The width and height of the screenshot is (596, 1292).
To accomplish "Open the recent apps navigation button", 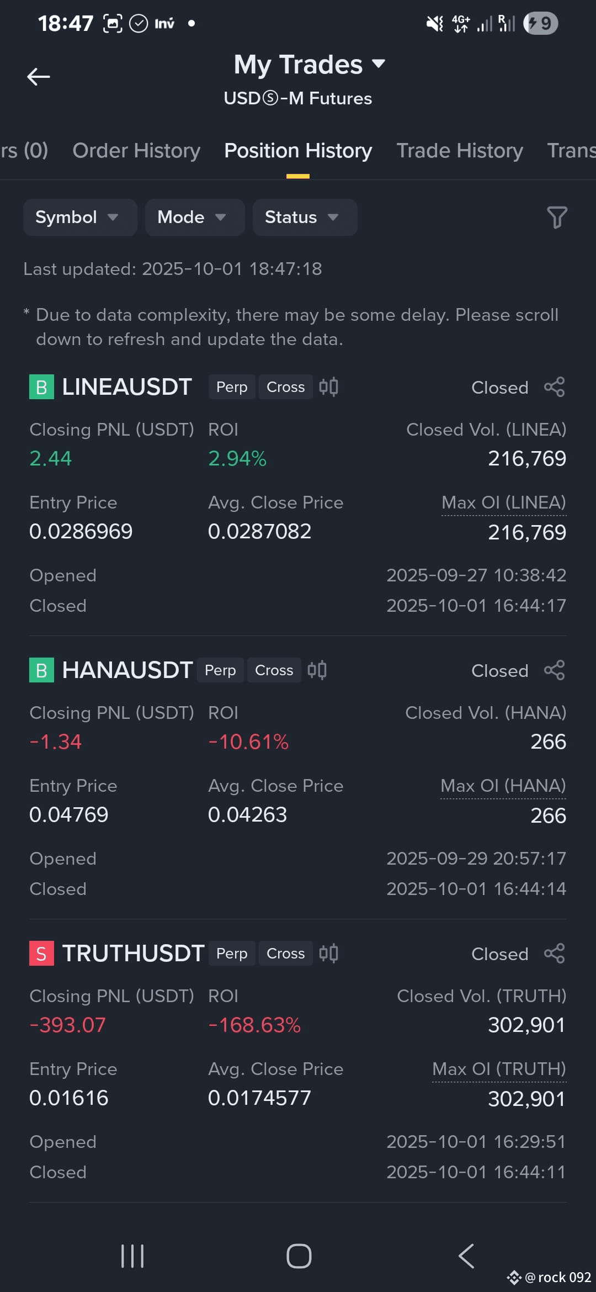I will [132, 1256].
